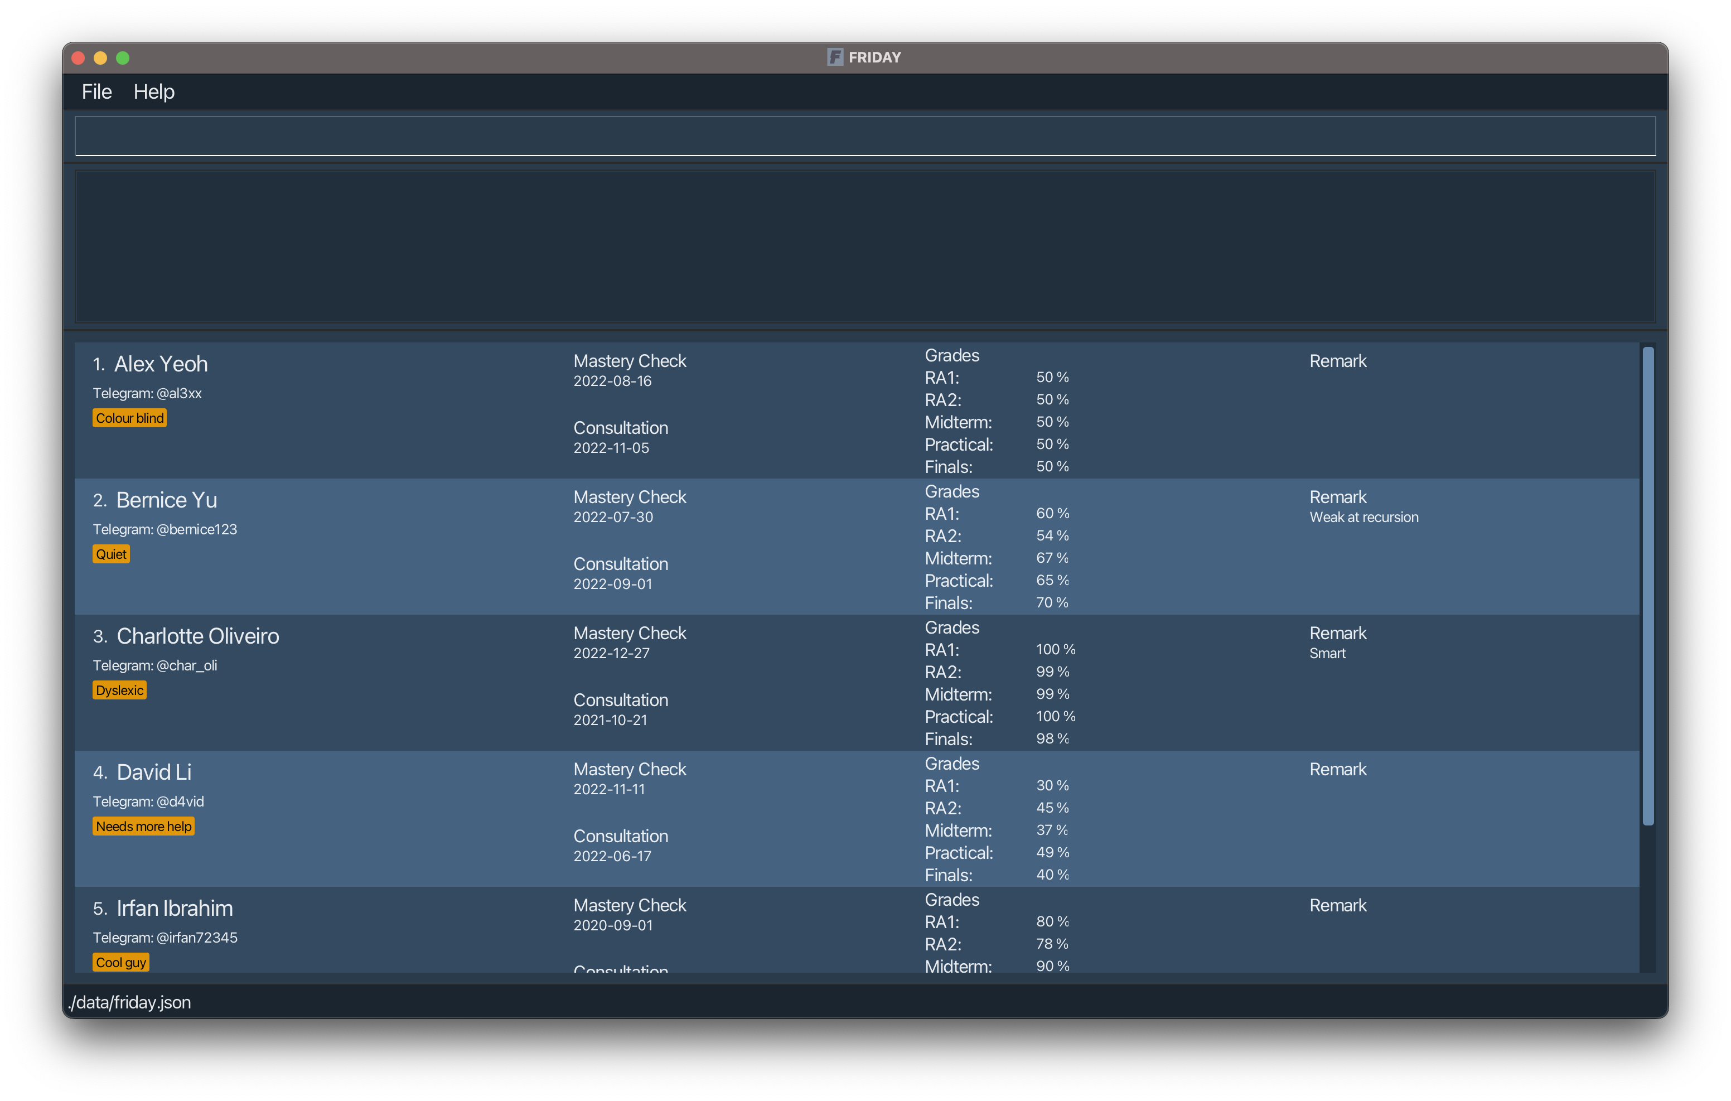This screenshot has width=1731, height=1101.
Task: Click David Li's Practical grade 49 %
Action: click(x=1052, y=852)
